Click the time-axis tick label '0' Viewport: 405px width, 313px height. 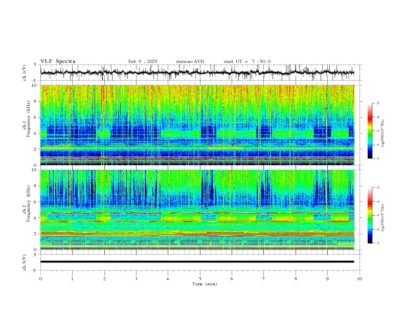coord(40,279)
